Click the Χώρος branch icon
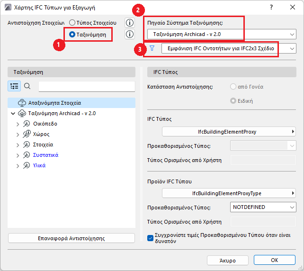Screen dimensions: 304x271 [27, 134]
